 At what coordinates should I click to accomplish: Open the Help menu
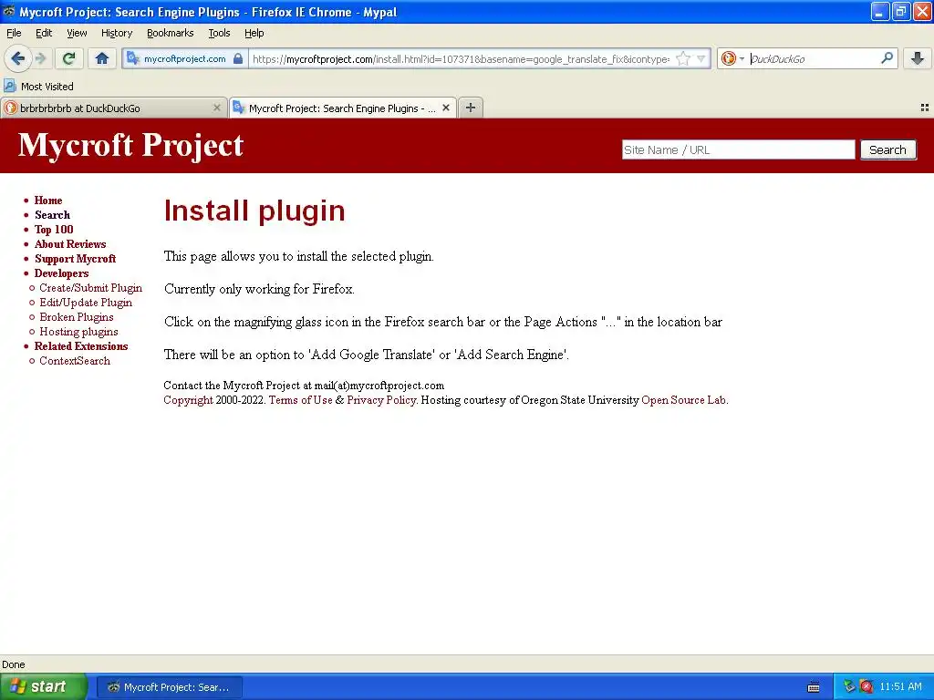pyautogui.click(x=254, y=33)
